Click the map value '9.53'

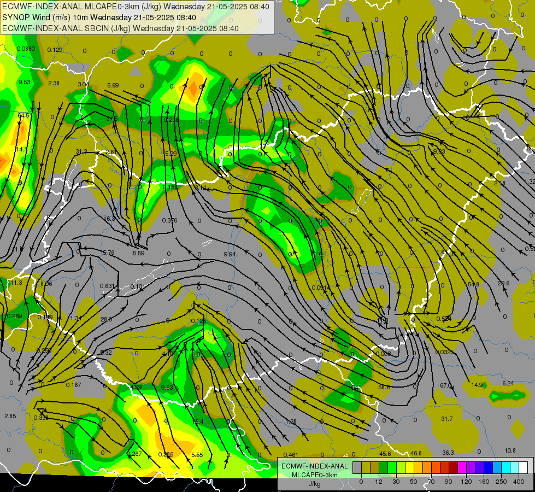click(x=24, y=82)
